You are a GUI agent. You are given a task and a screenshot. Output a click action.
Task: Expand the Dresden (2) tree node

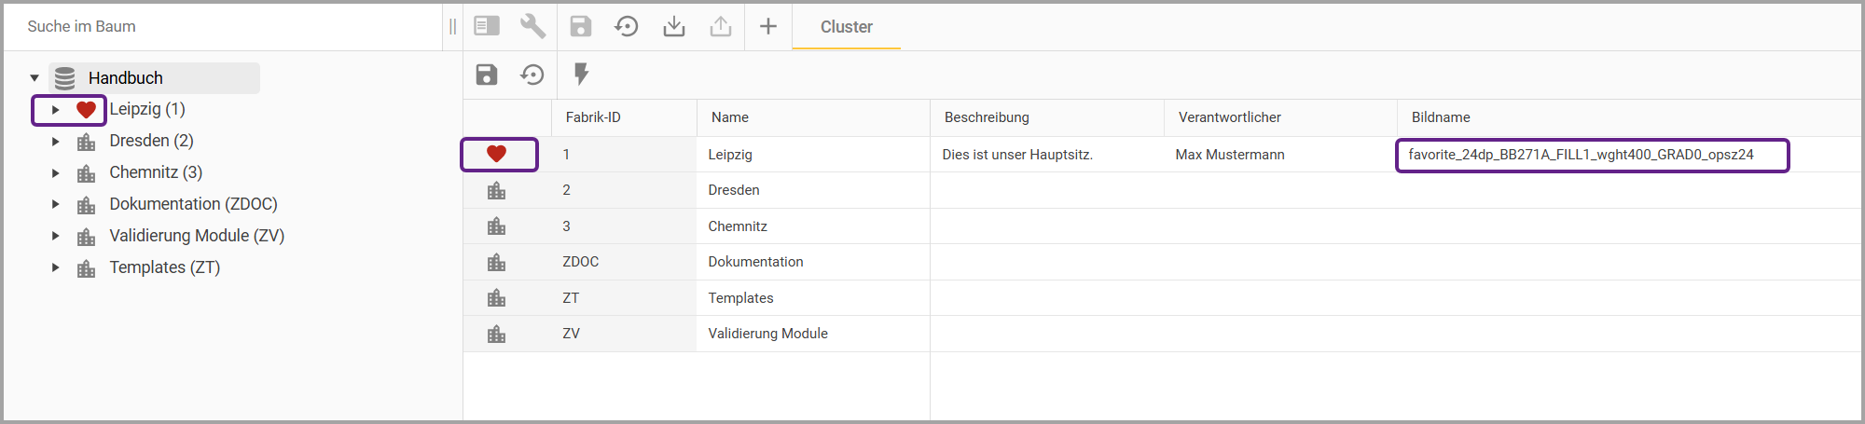[56, 142]
